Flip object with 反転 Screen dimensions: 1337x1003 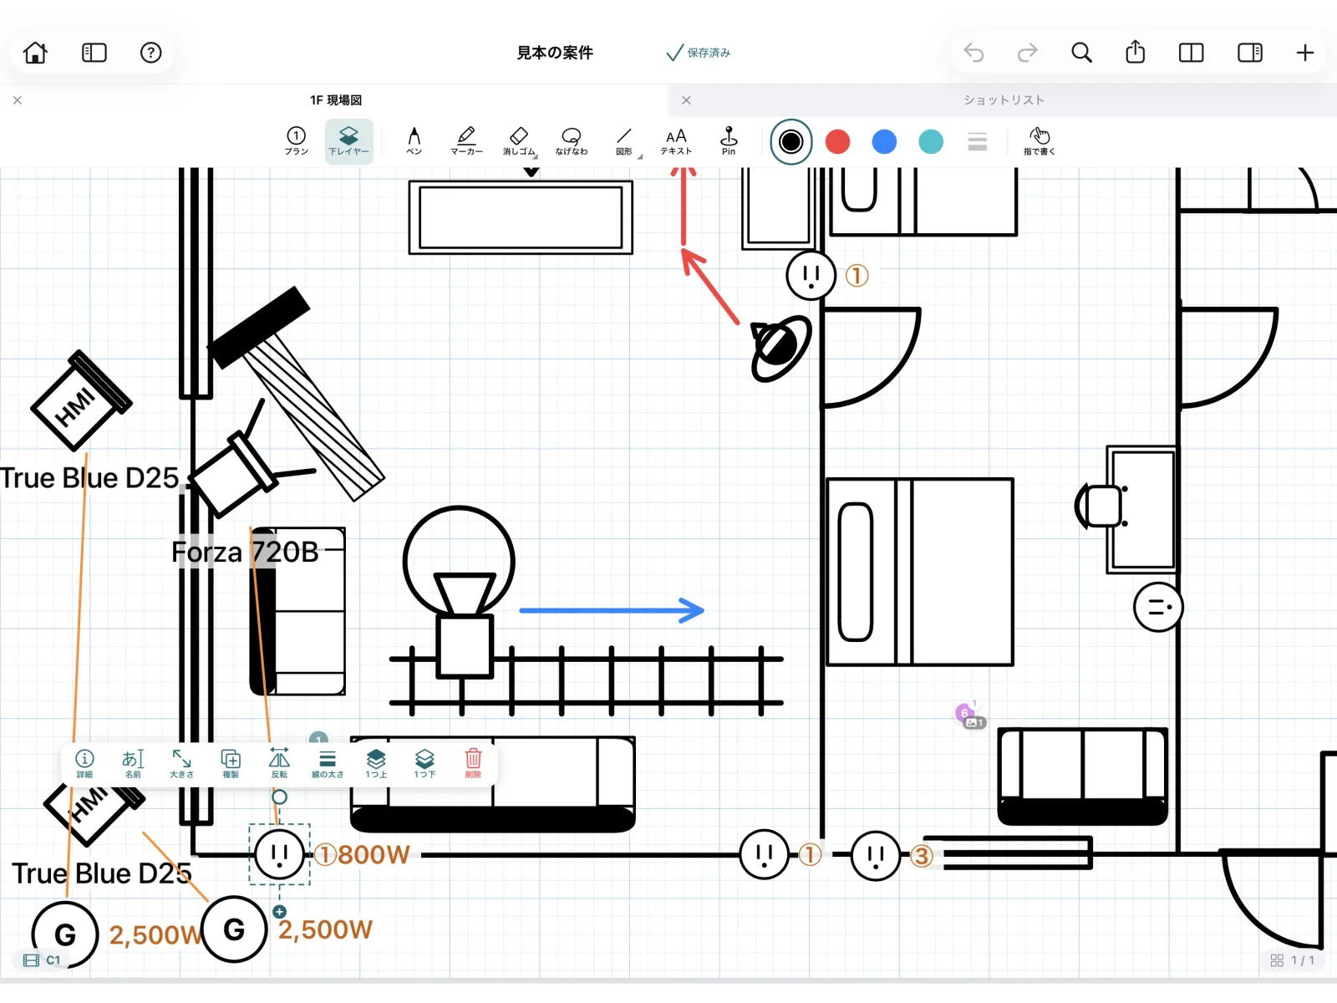click(x=279, y=763)
